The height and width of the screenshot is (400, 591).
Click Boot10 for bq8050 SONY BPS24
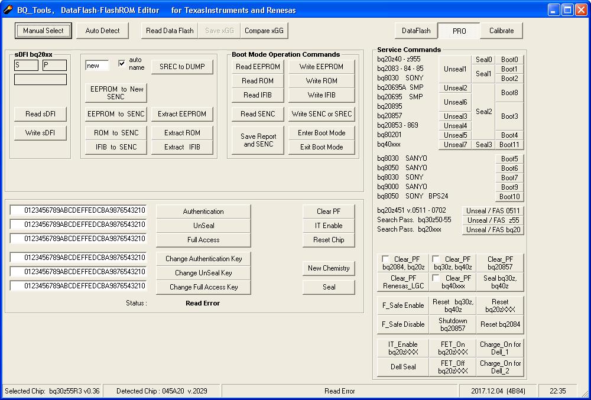point(509,197)
